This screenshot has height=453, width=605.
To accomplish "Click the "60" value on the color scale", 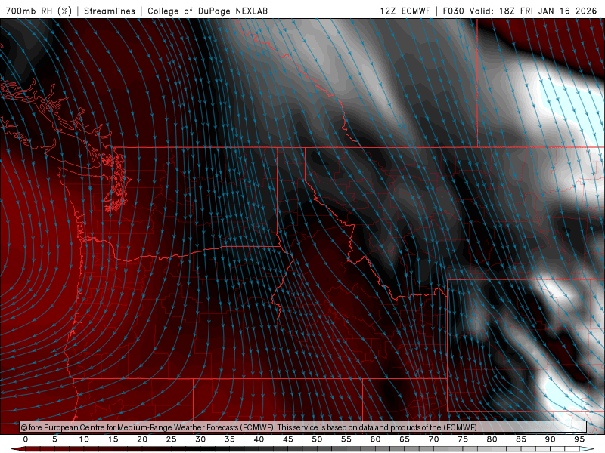I will [375, 439].
